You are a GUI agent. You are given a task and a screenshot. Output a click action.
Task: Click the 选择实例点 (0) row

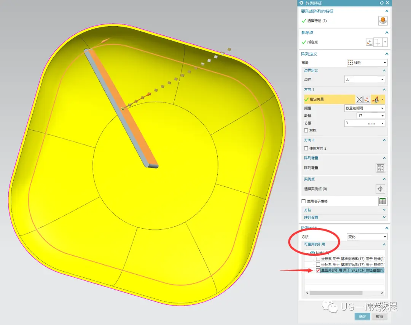coord(339,189)
